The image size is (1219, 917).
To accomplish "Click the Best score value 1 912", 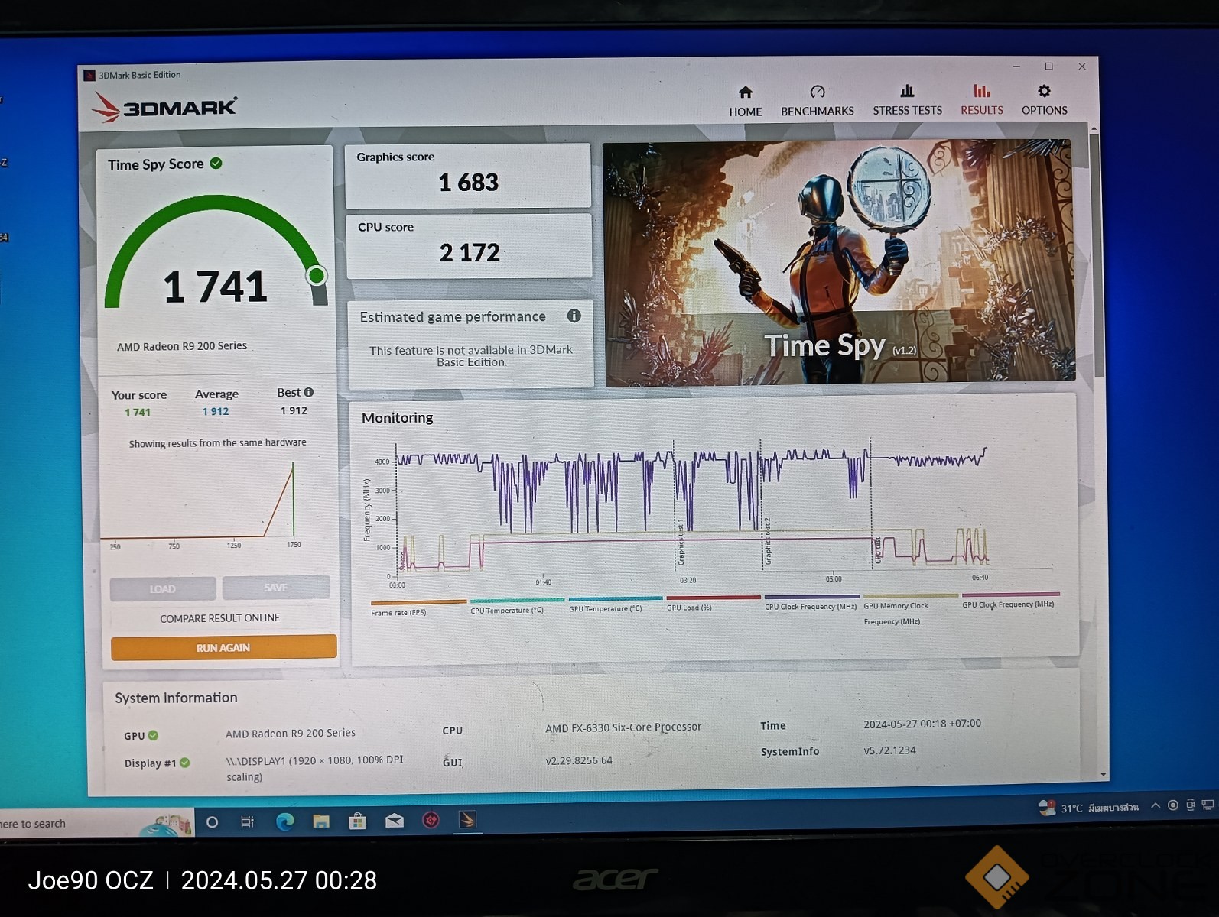I will (x=294, y=410).
